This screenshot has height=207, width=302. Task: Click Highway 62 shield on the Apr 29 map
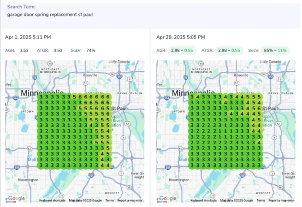click(180, 149)
